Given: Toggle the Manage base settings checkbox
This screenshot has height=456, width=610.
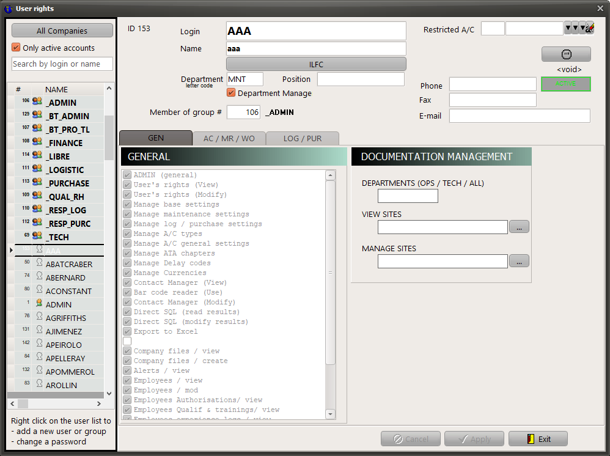Looking at the screenshot, I should tap(127, 204).
